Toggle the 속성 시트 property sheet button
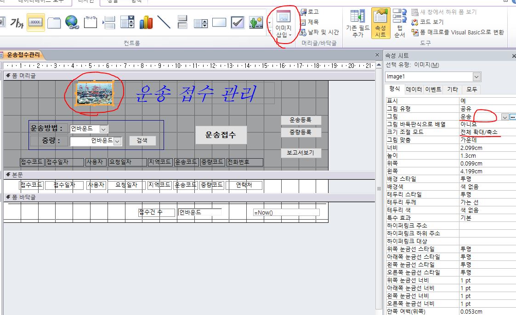Image resolution: width=516 pixels, height=315 pixels. (380, 23)
